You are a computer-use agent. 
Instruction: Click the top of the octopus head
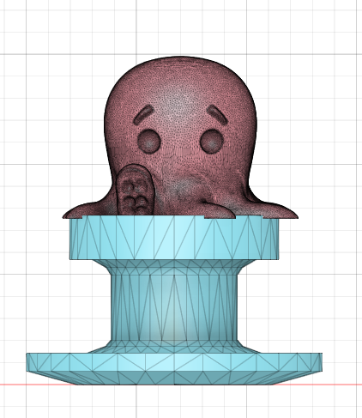tap(179, 62)
